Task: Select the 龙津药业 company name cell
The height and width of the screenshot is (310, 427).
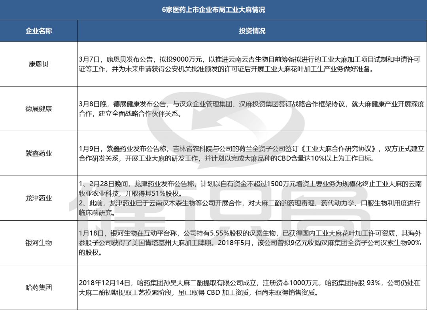Action: (x=39, y=198)
